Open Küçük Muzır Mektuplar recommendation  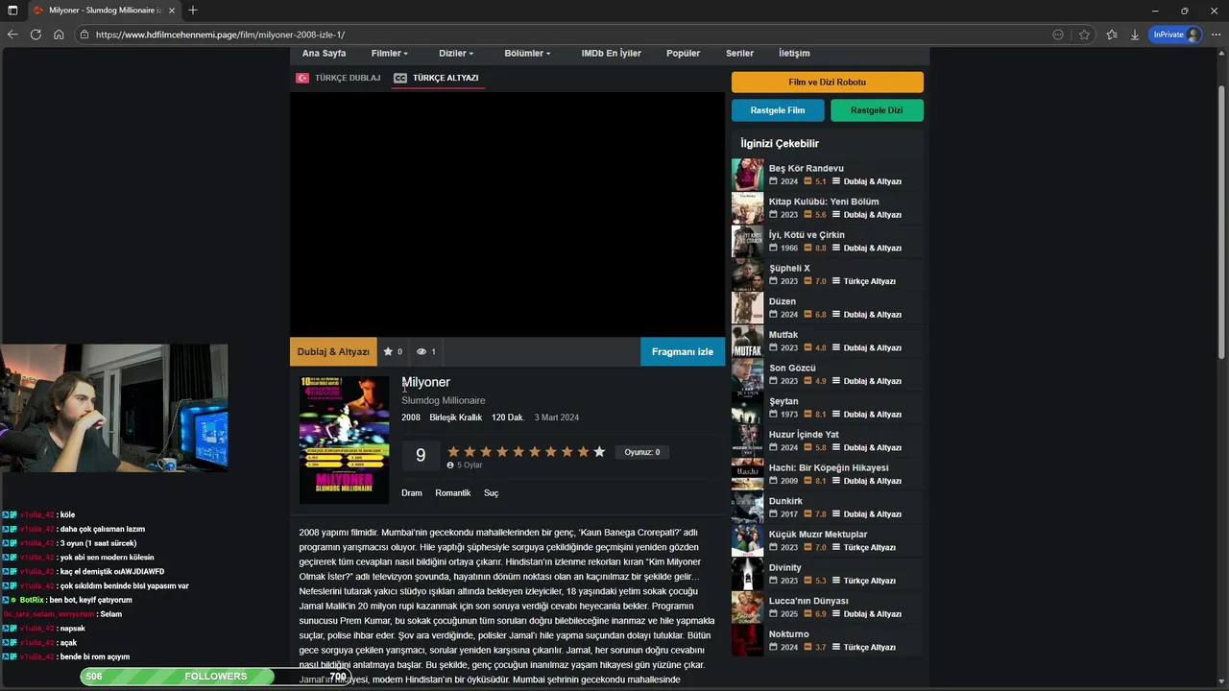pos(827,540)
